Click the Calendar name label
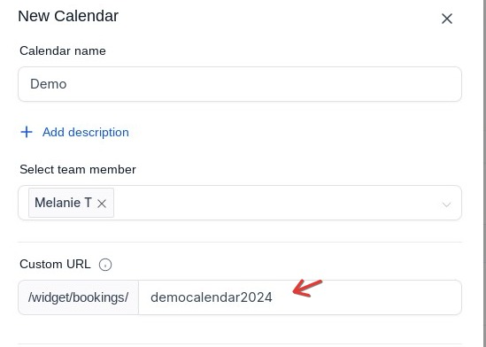 coord(63,50)
